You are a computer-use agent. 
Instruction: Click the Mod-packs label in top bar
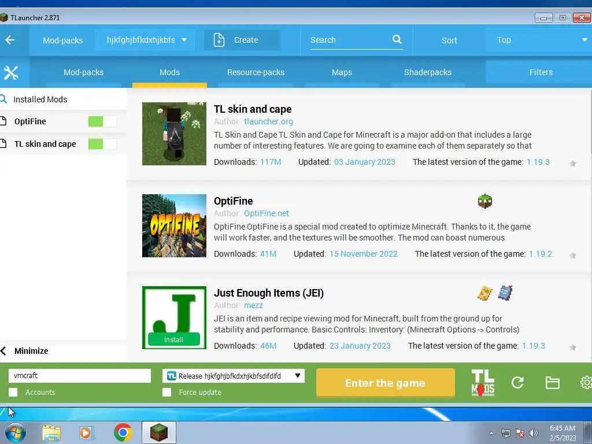pos(62,40)
